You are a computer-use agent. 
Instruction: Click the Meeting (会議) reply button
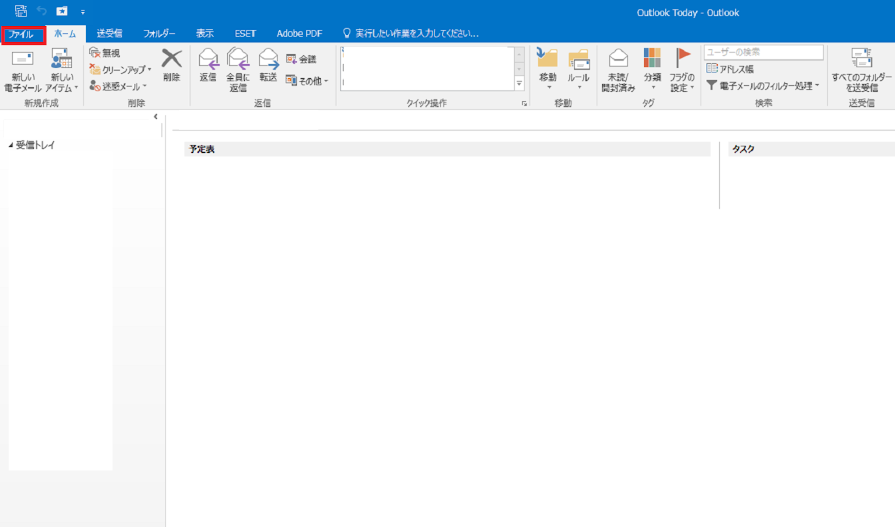(x=301, y=59)
